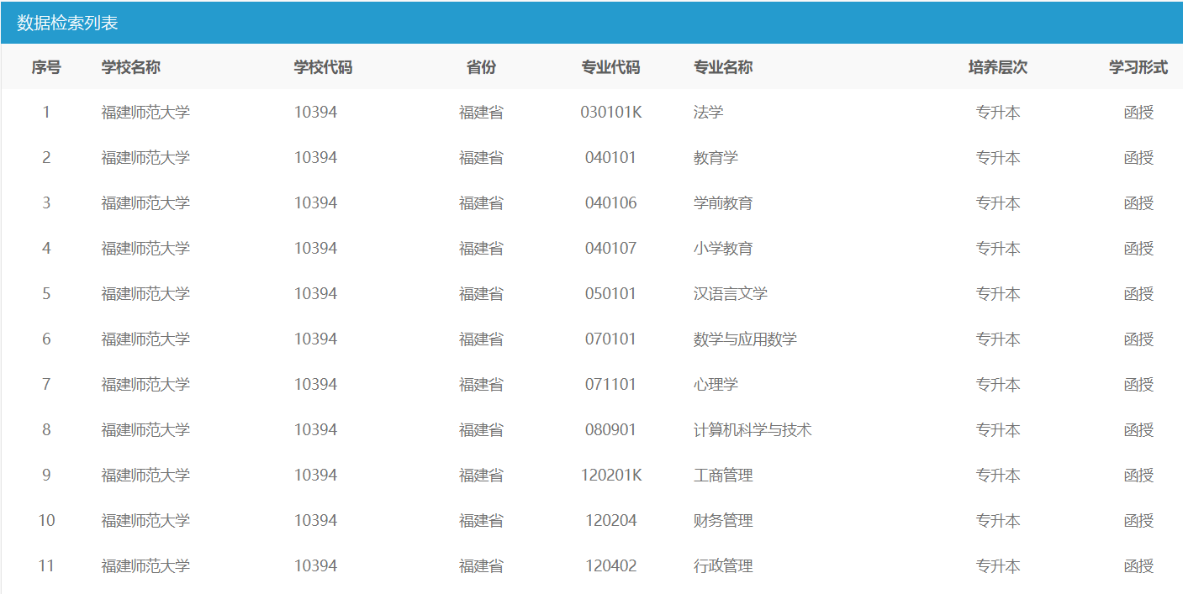The width and height of the screenshot is (1183, 594).
Task: Select major code 120402 cell
Action: (x=611, y=566)
